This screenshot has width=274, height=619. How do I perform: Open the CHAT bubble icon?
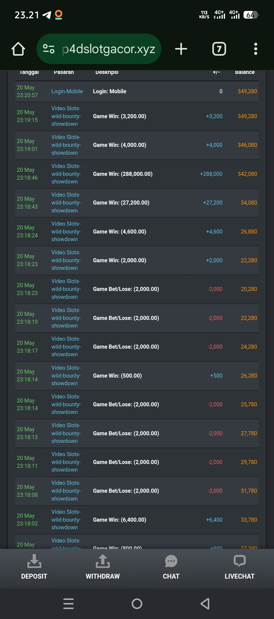[x=171, y=561]
